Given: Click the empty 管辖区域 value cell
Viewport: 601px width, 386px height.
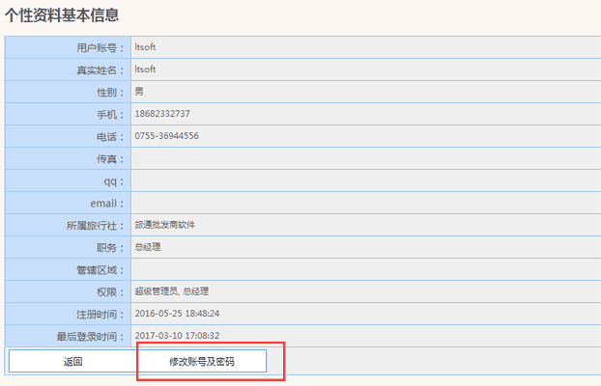Looking at the screenshot, I should (362, 269).
